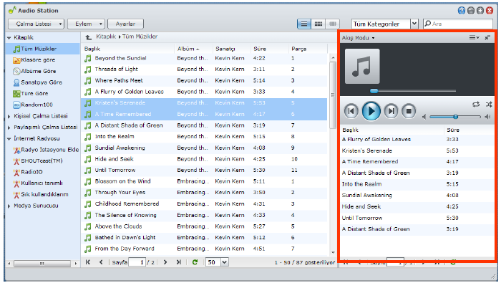Switch to thumbnail grid view
Image resolution: width=501 pixels, height=283 pixels.
(318, 24)
